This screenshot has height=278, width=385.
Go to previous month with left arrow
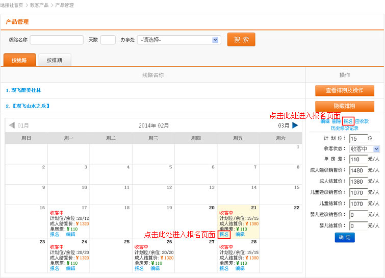pos(12,125)
